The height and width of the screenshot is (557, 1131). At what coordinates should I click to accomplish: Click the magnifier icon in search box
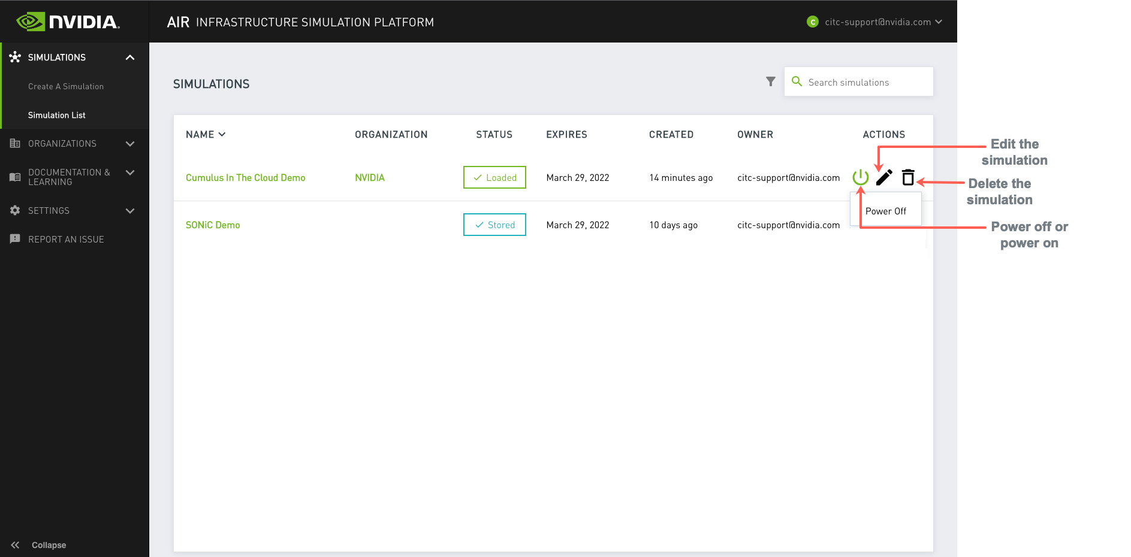797,81
